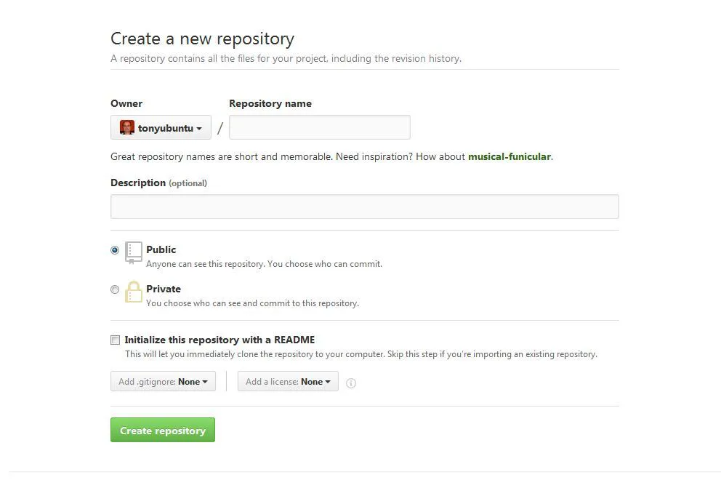Select the Private repository radio button
Image resolution: width=721 pixels, height=480 pixels.
[115, 289]
